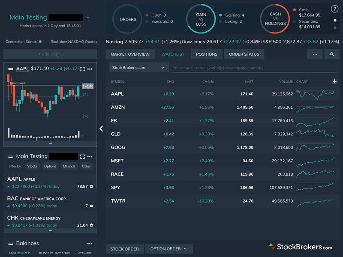Select the SPY watchlist row
Image resolution: width=343 pixels, height=257 pixels.
(x=223, y=188)
